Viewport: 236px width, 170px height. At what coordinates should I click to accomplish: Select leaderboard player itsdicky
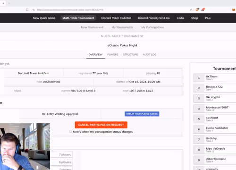click(215, 140)
